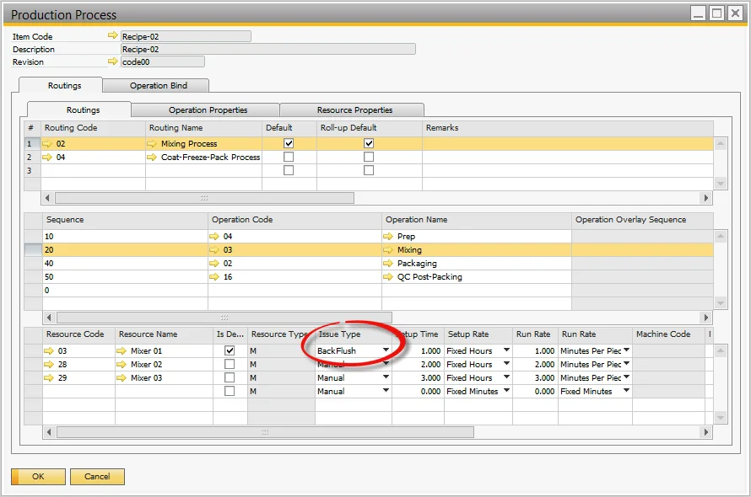751x497 pixels.
Task: Check Default box in routing row 3
Action: [289, 170]
